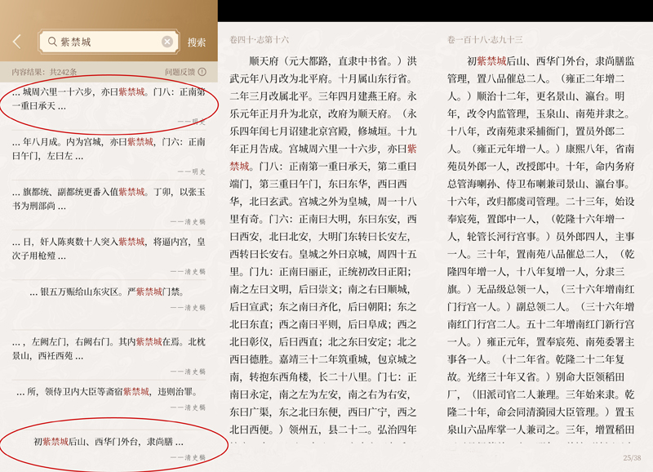Open the result '旗都统、副都统更番入值紫禁城'
Screen dimensions: 653x472
point(109,204)
